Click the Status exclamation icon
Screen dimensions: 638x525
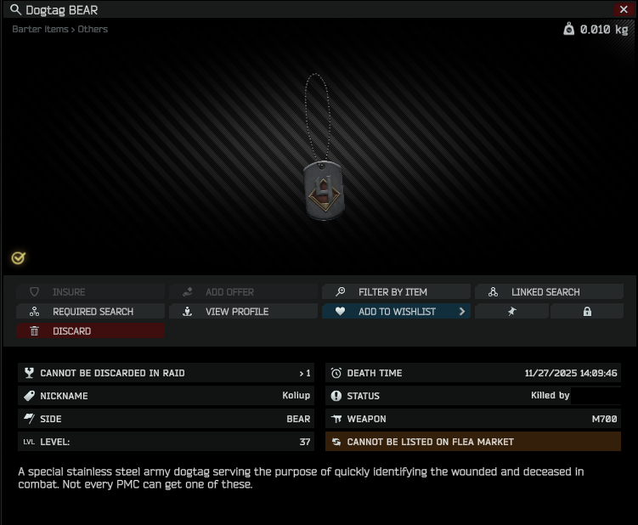(x=336, y=396)
